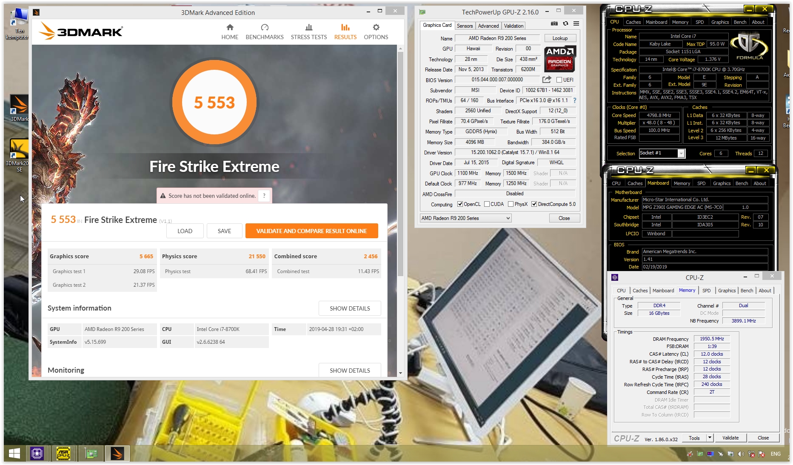793x465 pixels.
Task: Open the Windows Start button
Action: click(x=14, y=454)
